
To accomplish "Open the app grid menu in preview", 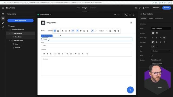I will pyautogui.click(x=131, y=23).
